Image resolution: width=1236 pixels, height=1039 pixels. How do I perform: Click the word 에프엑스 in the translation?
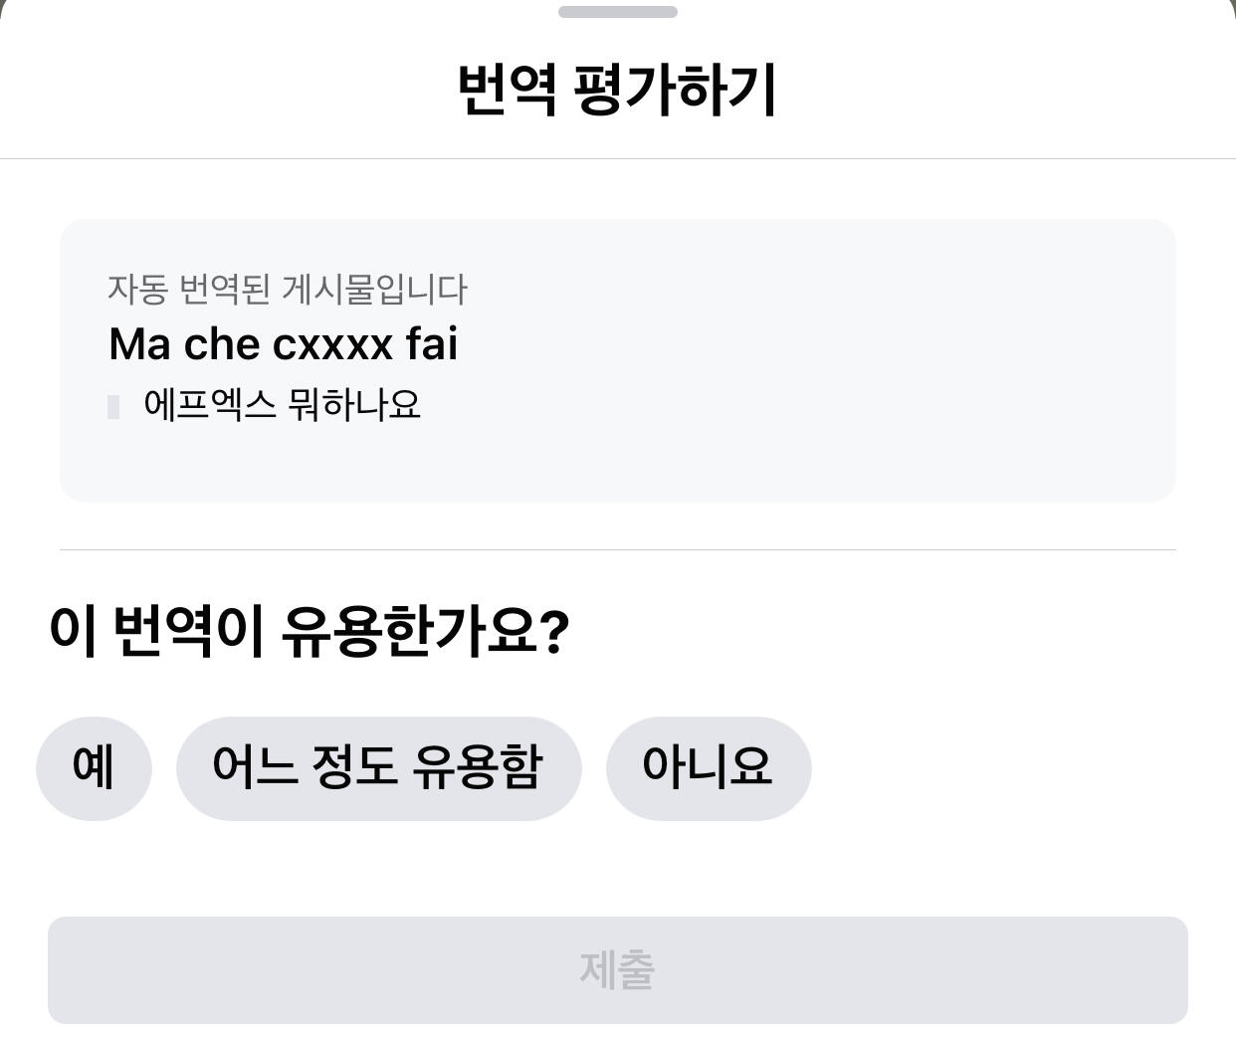209,405
